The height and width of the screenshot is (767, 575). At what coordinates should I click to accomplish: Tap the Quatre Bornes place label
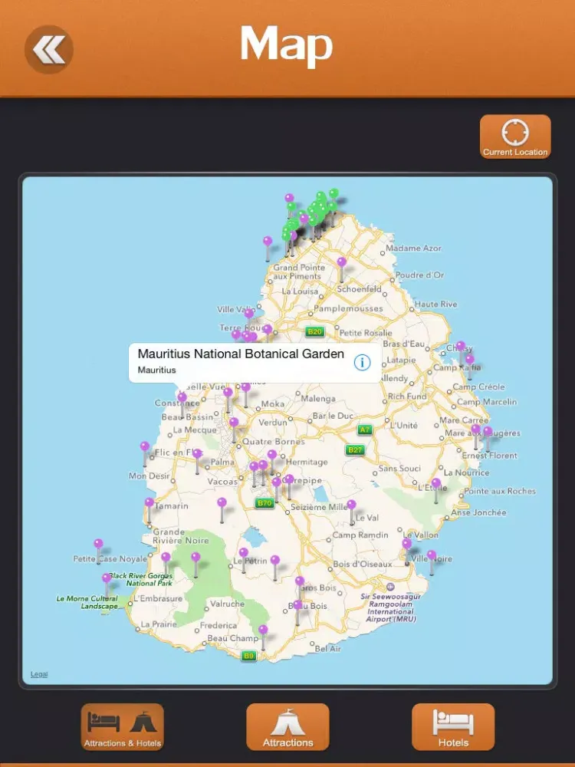coord(274,441)
